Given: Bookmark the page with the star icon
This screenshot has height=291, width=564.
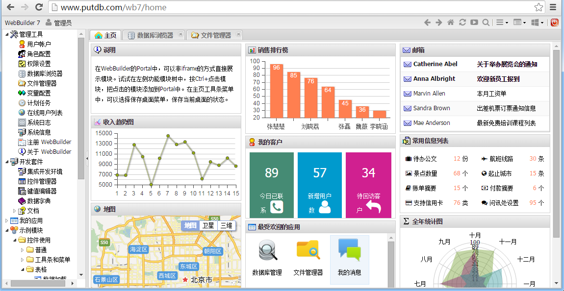Looking at the screenshot, I should click(538, 7).
